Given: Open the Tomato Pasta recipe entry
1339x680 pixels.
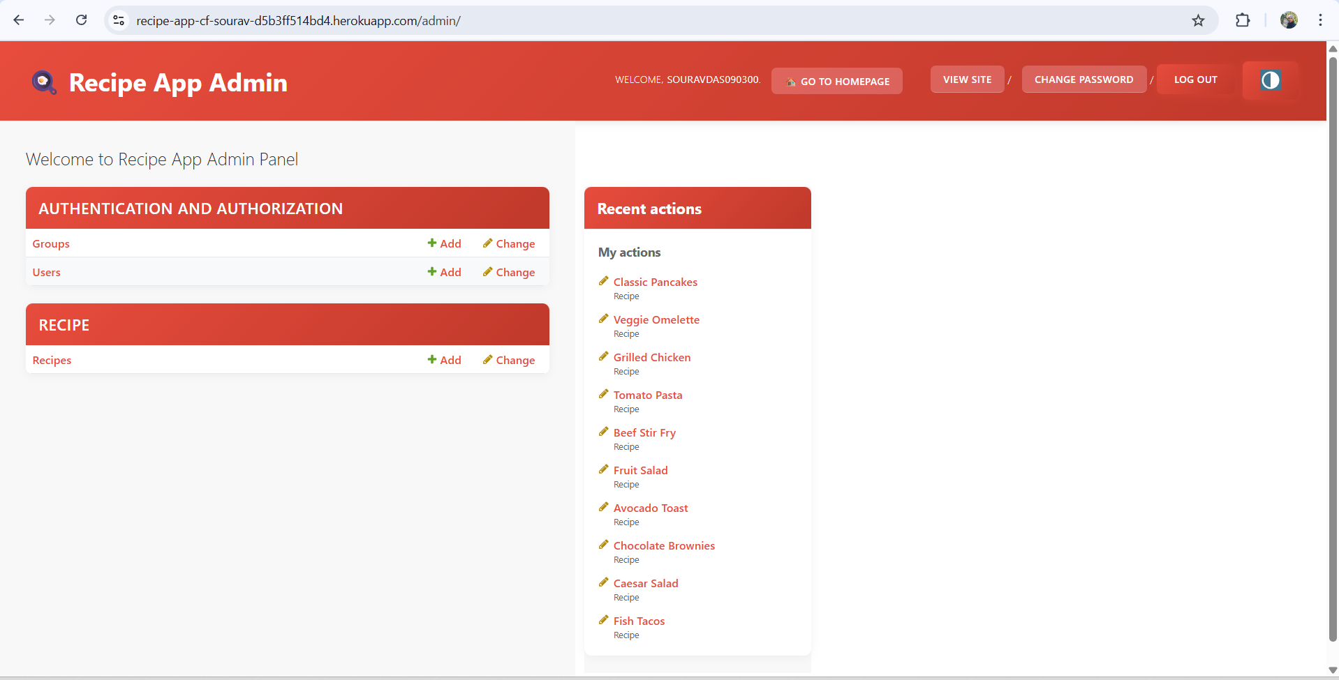Looking at the screenshot, I should click(x=647, y=395).
